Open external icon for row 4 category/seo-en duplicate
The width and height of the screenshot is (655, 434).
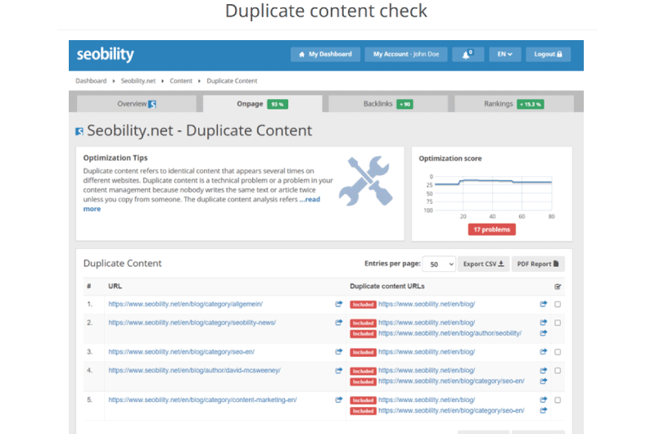[x=543, y=381]
